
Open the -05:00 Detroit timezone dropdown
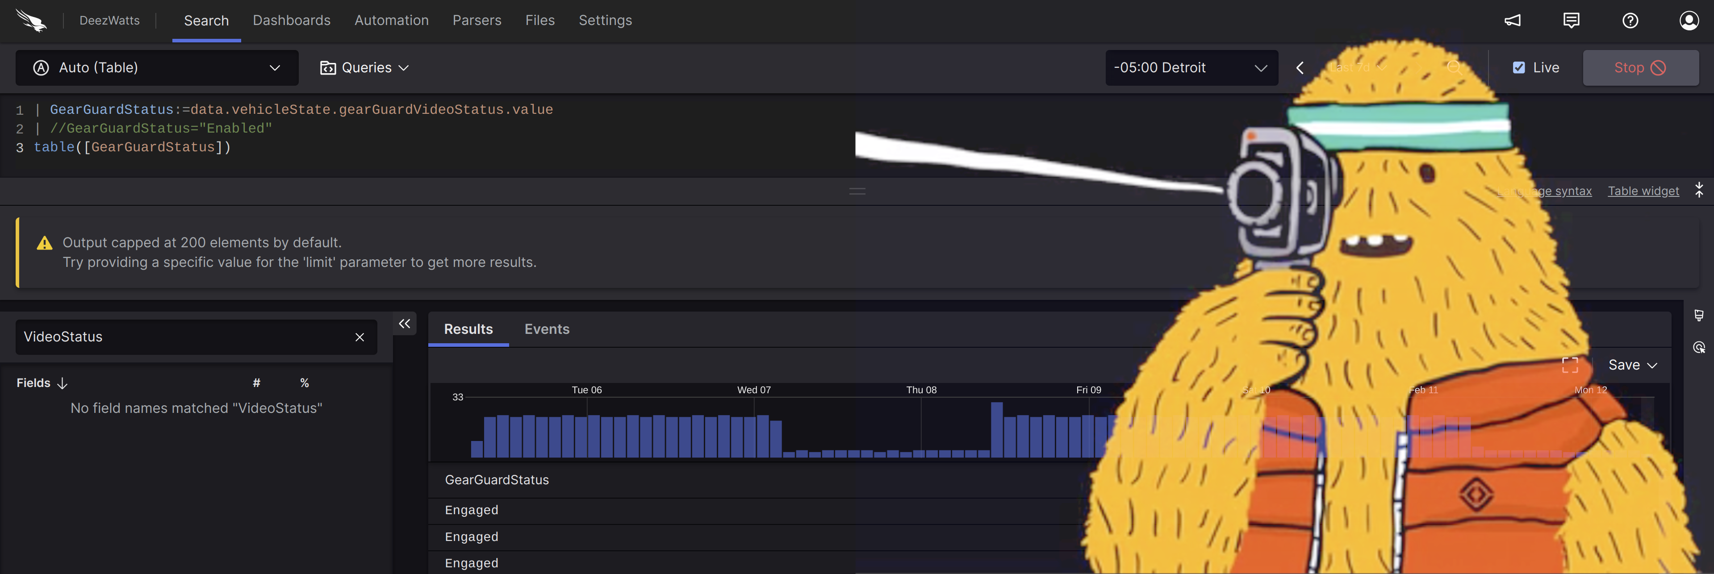[1190, 68]
